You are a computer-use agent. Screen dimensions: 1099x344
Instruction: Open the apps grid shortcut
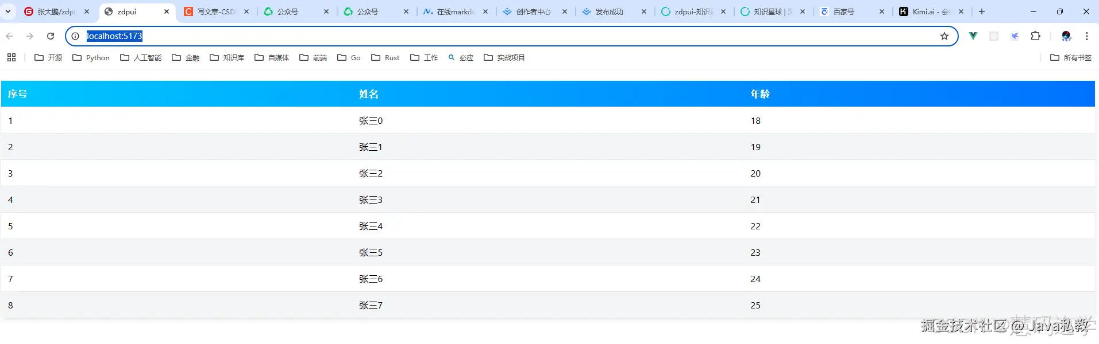pos(11,57)
